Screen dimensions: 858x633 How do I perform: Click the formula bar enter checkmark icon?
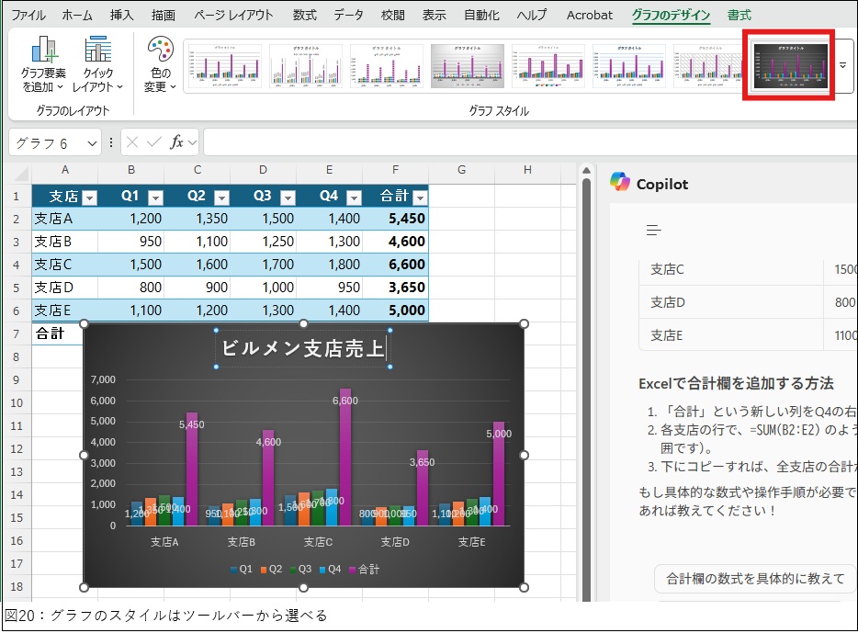coord(154,142)
